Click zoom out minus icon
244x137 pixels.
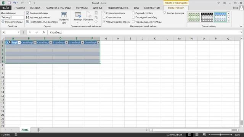pos(209,135)
